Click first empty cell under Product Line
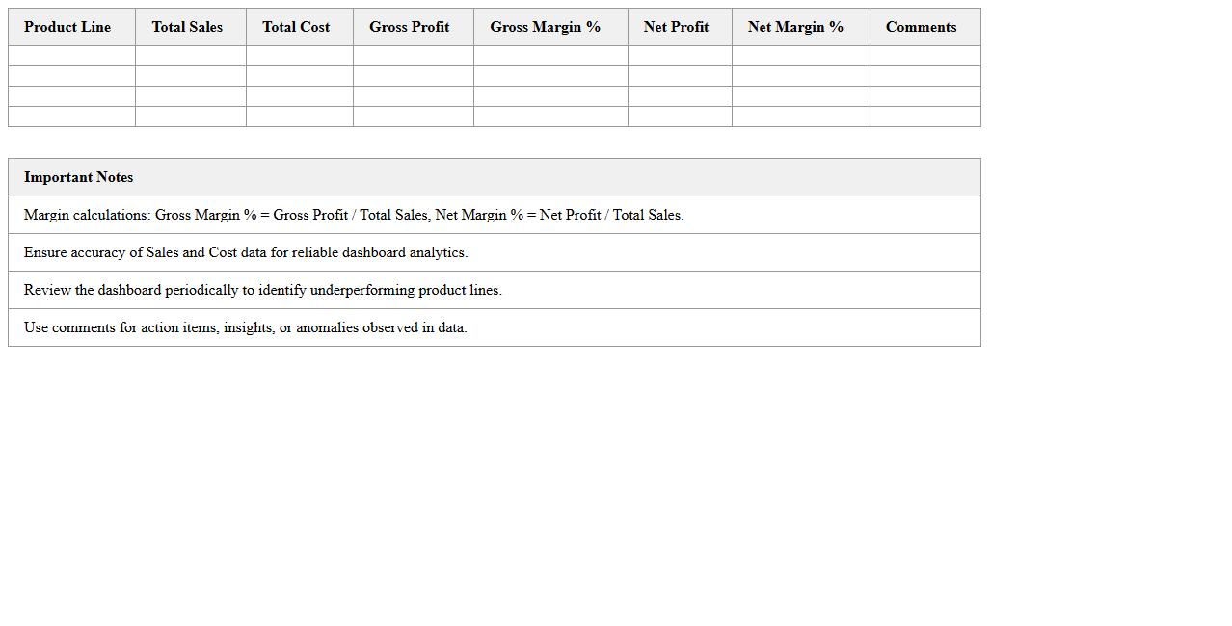1232x626 pixels. pos(71,56)
